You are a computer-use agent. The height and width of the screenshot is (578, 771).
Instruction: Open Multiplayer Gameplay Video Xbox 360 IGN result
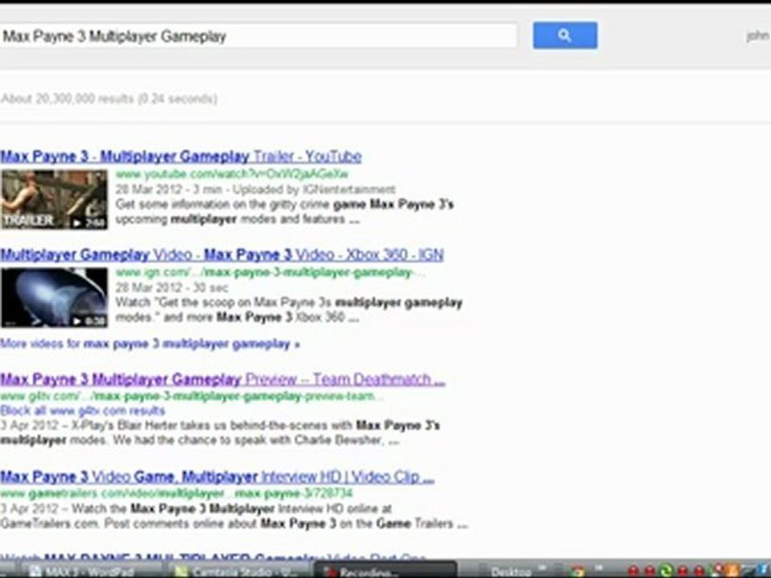pyautogui.click(x=222, y=255)
